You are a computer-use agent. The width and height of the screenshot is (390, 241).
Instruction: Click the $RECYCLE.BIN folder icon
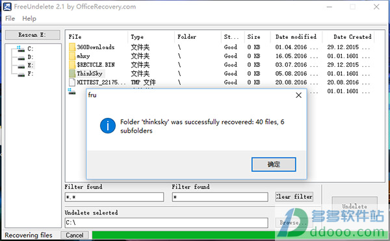pyautogui.click(x=72, y=65)
